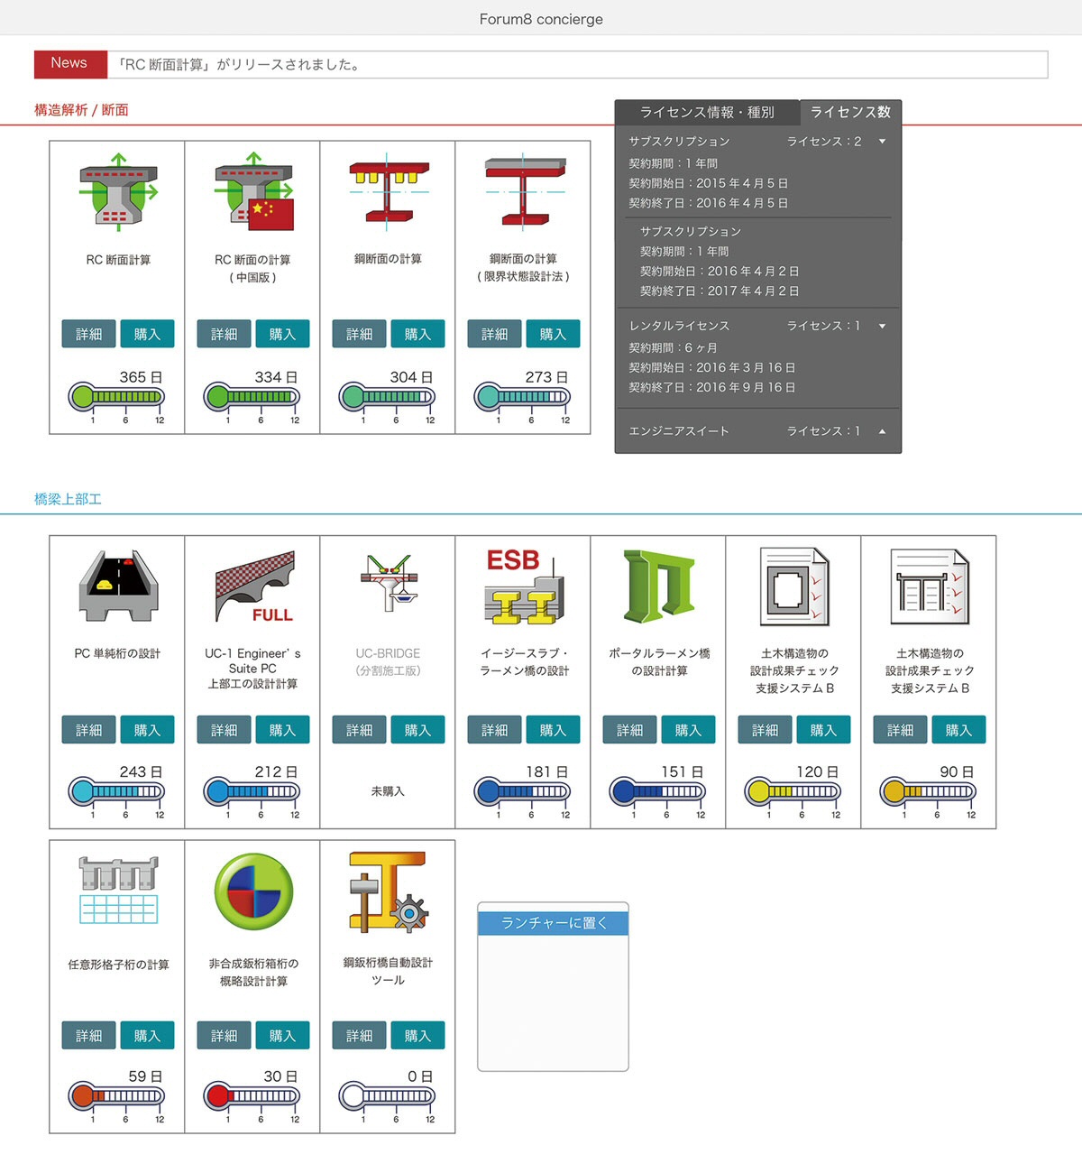Click the 120 日 yellow gauge
Image resolution: width=1082 pixels, height=1173 pixels.
tap(793, 791)
